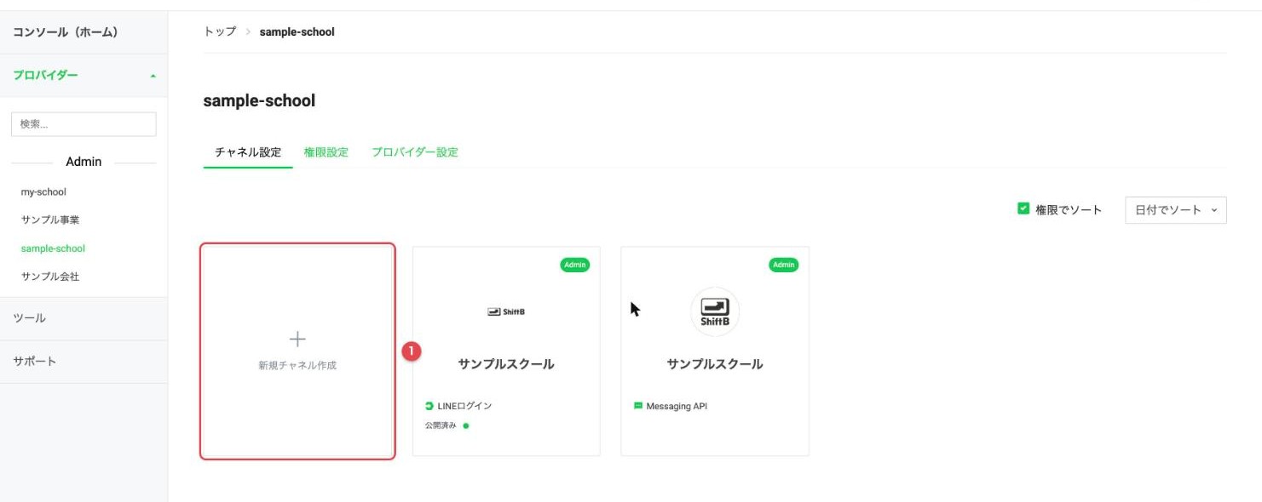Select サンプル事業 provider
The image size is (1262, 502).
(x=50, y=220)
